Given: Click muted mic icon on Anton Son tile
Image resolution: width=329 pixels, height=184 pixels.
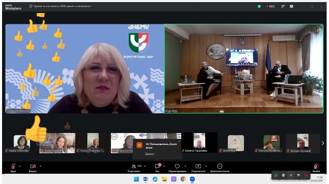Looking at the screenshot, I should coord(220,151).
